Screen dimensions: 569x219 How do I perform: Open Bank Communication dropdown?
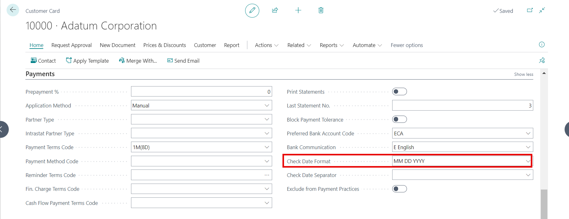[528, 147]
